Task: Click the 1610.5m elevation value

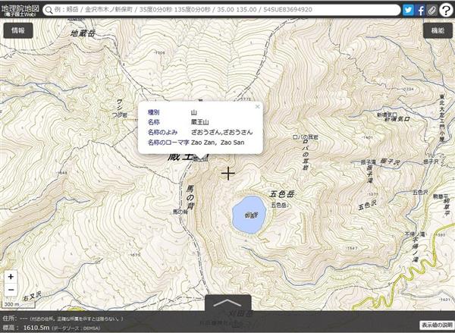Action: 36,328
